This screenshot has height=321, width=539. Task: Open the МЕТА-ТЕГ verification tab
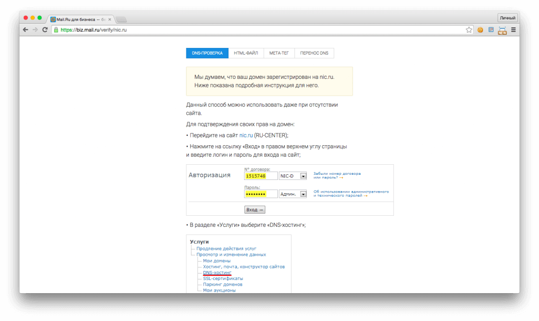279,53
